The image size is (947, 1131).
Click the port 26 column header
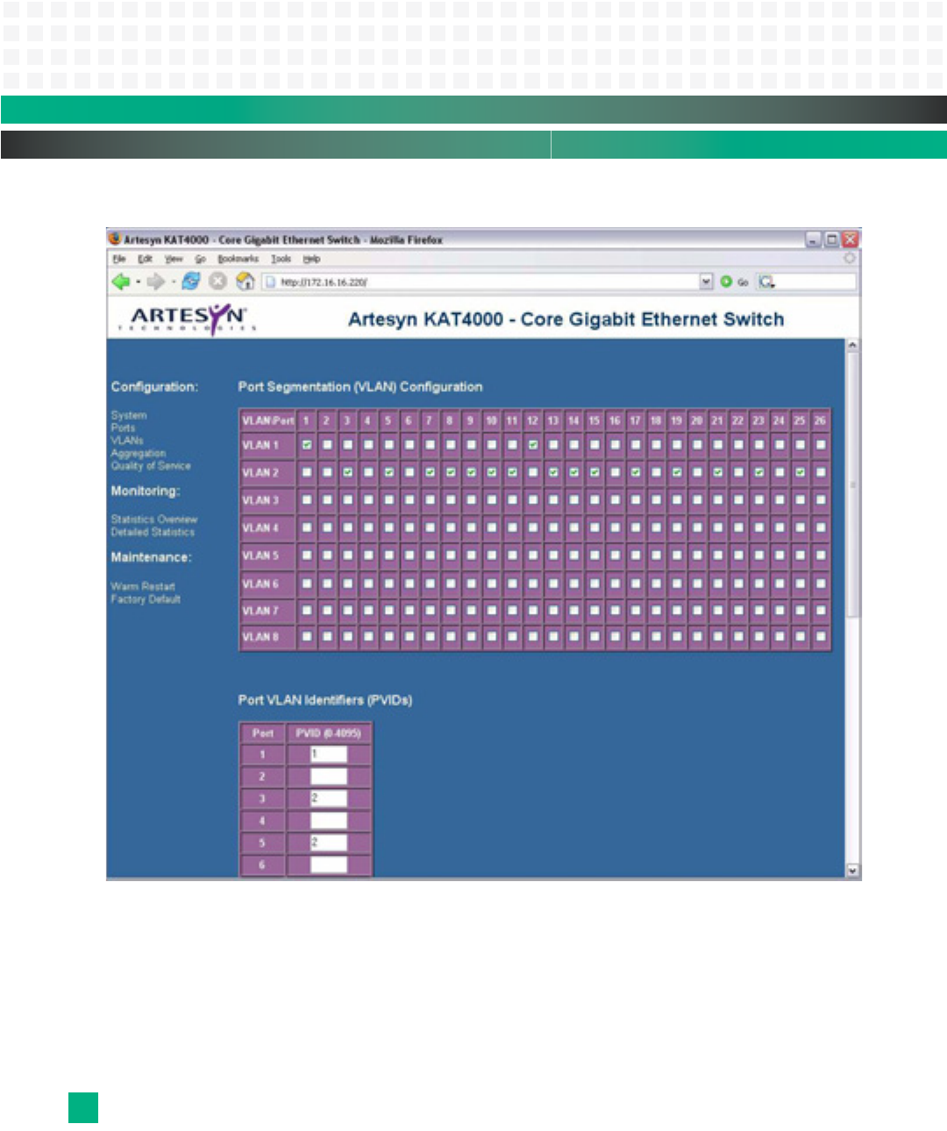pyautogui.click(x=820, y=421)
